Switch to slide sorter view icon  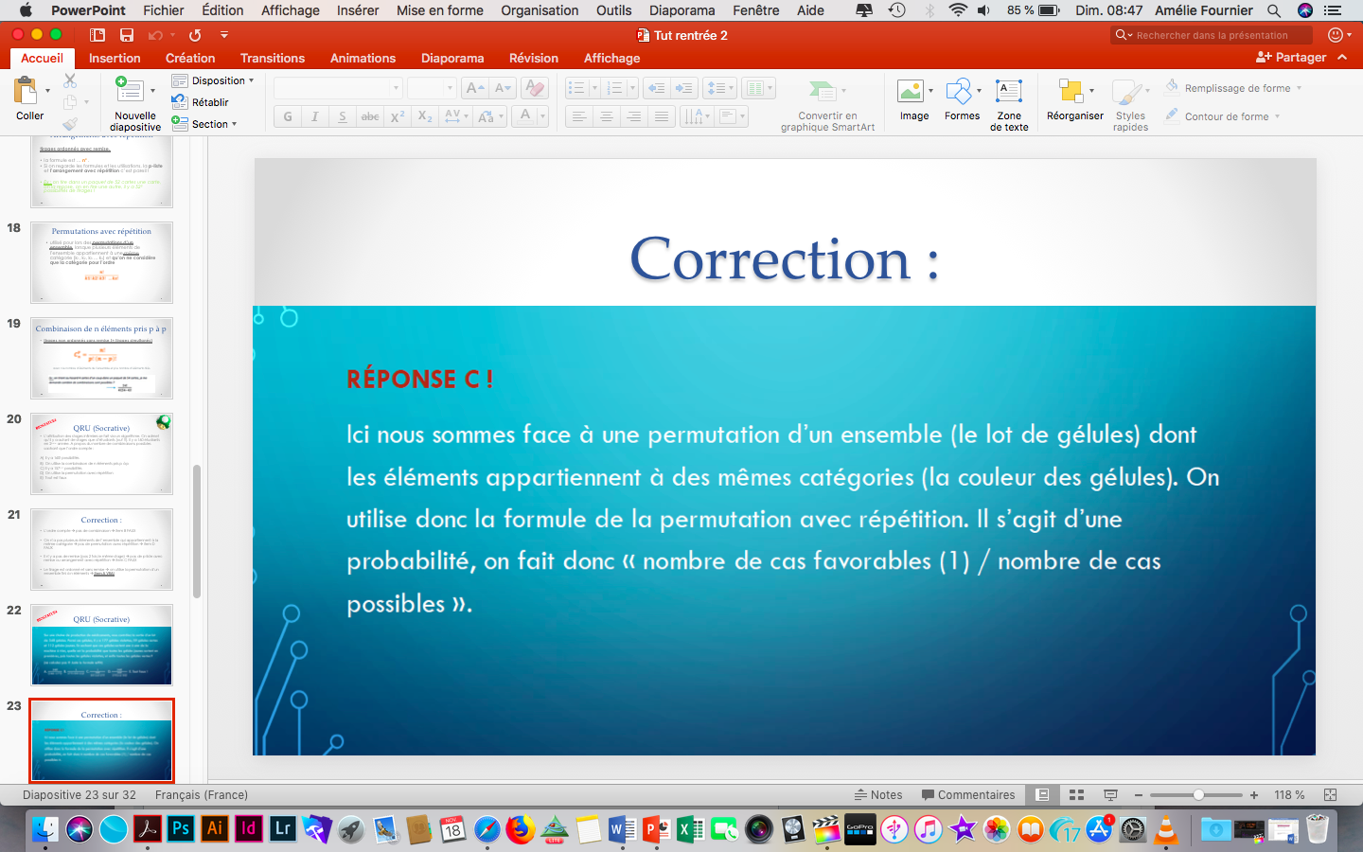(1076, 795)
